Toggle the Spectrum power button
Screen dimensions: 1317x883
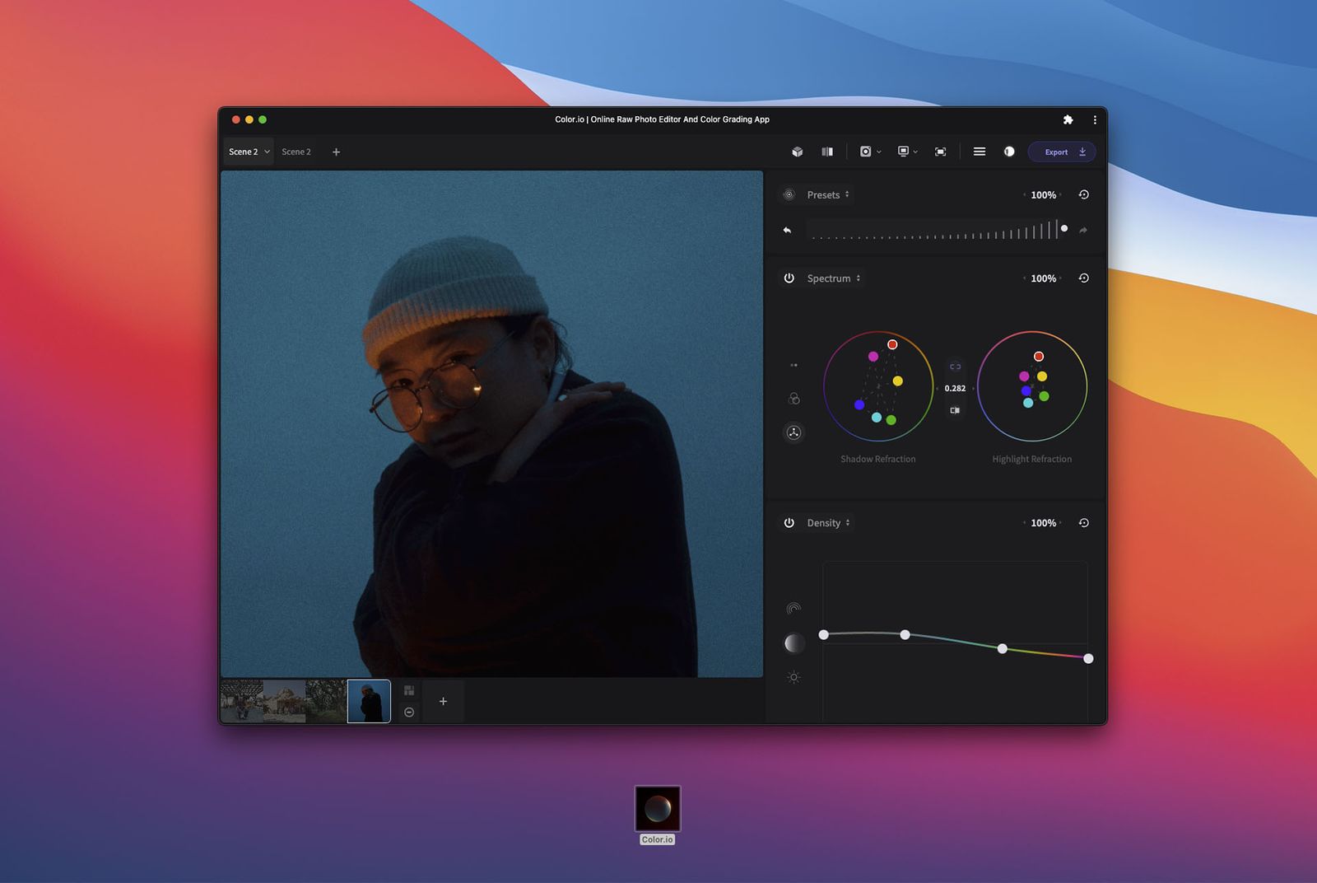pos(789,278)
